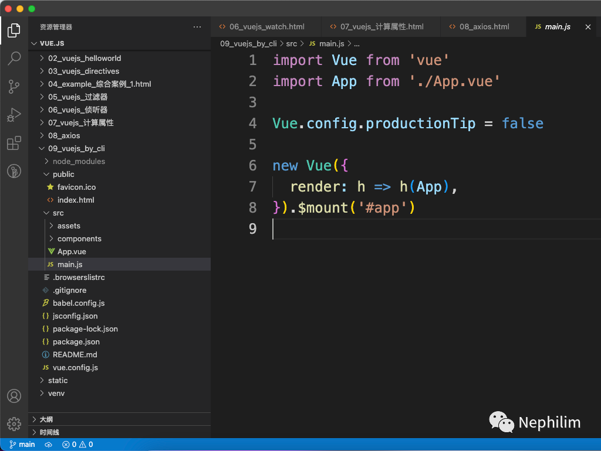The width and height of the screenshot is (601, 451).
Task: Expand the static folder
Action: (x=119, y=380)
